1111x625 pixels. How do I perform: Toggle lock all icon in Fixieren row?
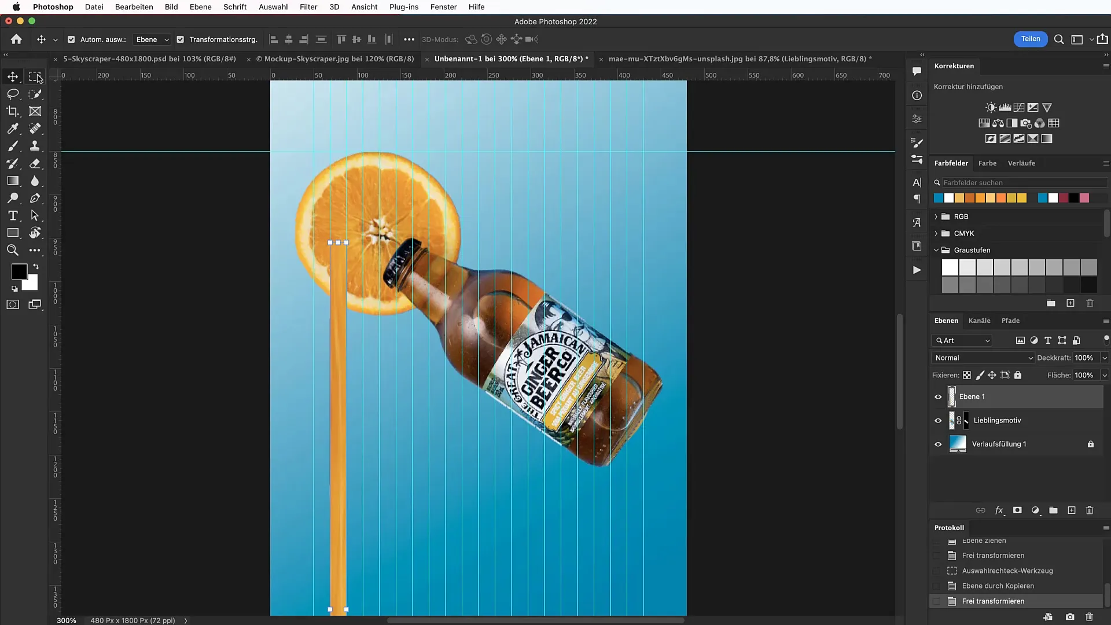pos(1018,375)
